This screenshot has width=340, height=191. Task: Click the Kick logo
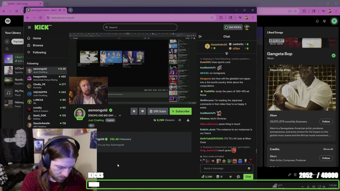pos(42,27)
